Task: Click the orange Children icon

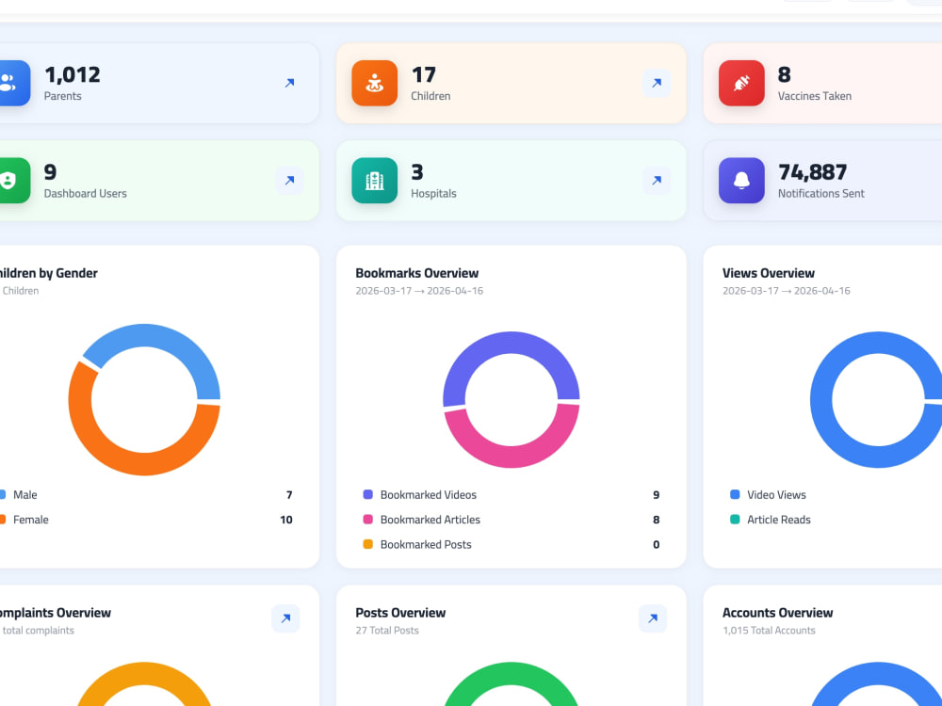Action: (374, 83)
